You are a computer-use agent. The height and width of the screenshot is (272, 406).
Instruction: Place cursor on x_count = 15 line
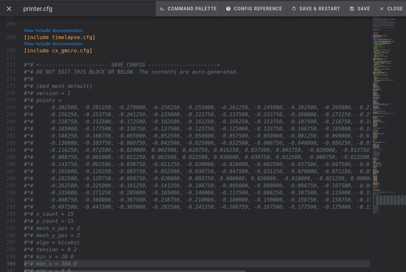pos(55,214)
